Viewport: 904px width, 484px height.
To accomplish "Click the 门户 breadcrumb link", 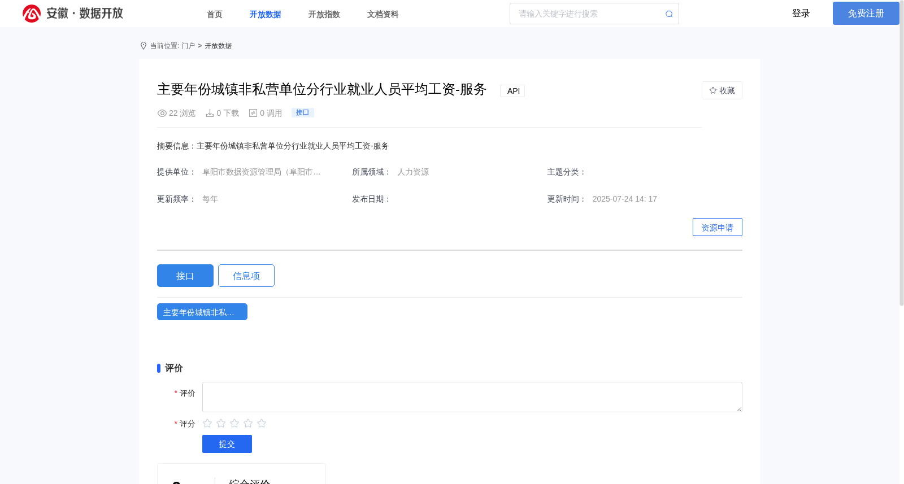I will (188, 46).
